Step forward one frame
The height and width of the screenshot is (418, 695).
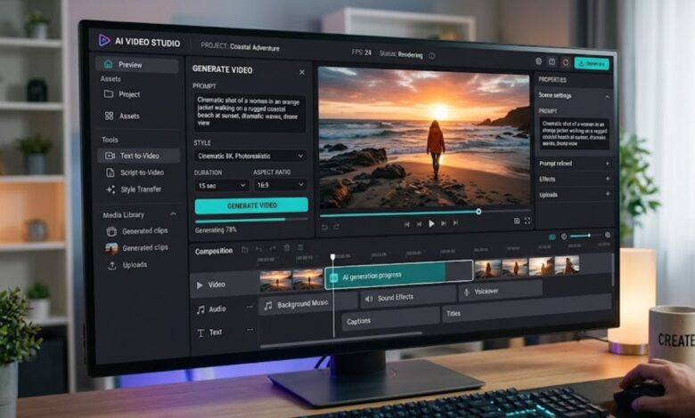pyautogui.click(x=444, y=224)
